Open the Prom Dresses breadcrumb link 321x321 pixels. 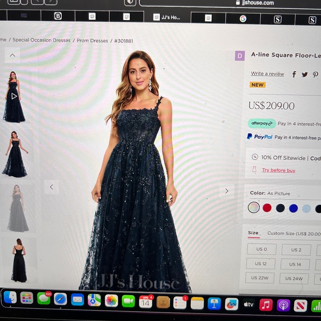[92, 40]
